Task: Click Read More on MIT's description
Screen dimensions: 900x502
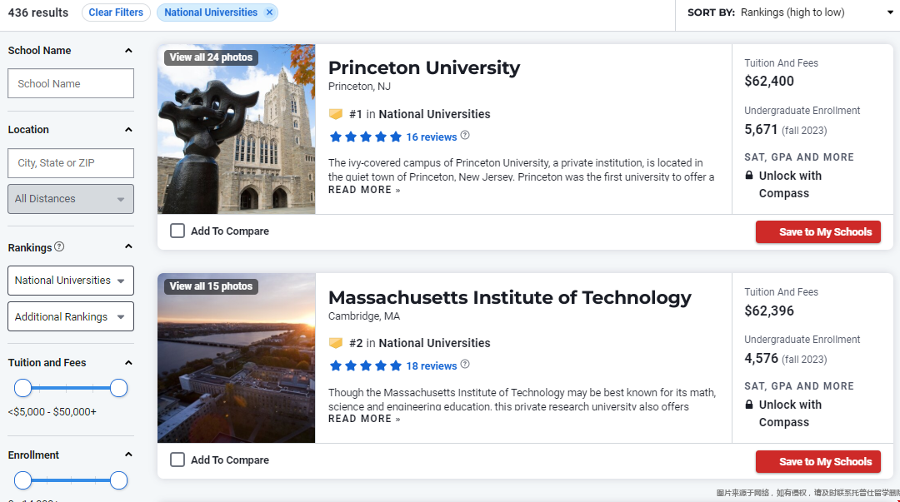Action: [364, 419]
